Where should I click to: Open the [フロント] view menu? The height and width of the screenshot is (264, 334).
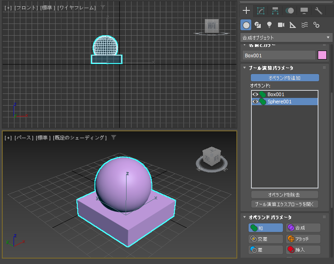pyautogui.click(x=26, y=8)
